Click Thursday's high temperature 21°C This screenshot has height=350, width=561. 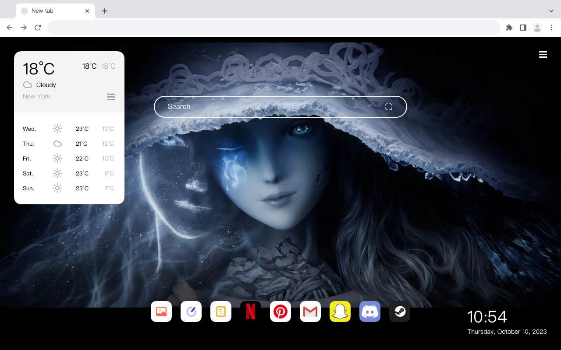82,144
